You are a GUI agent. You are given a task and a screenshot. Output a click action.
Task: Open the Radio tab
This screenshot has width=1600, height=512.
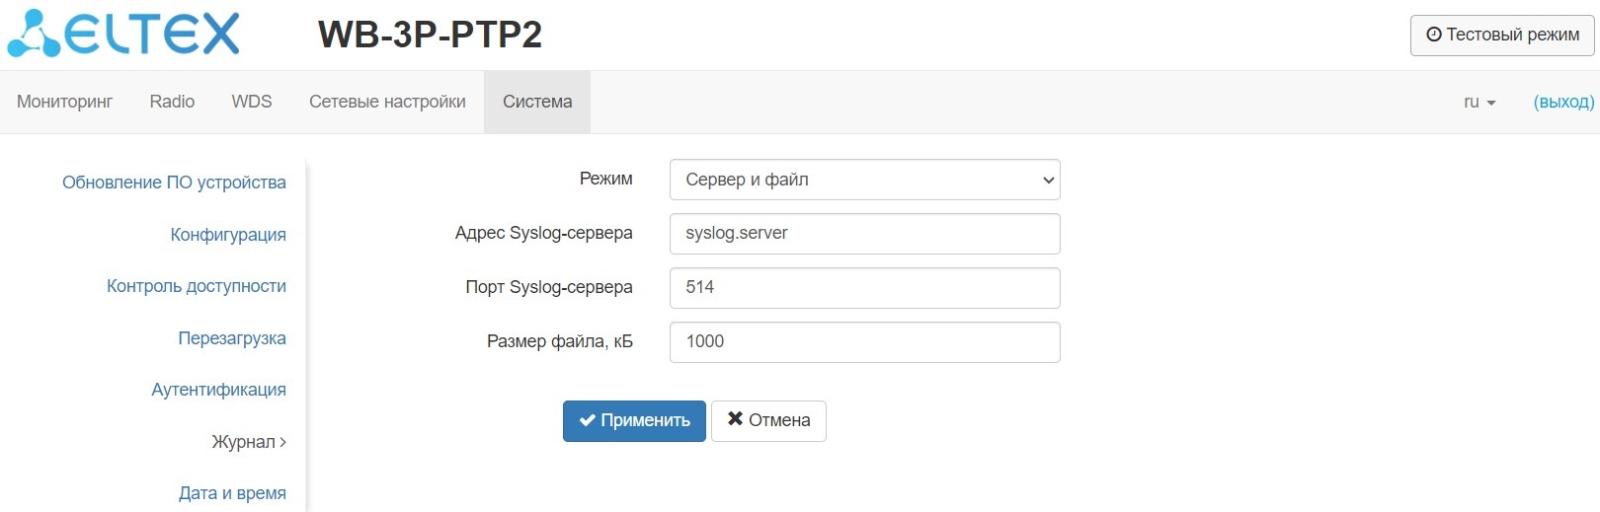(172, 102)
